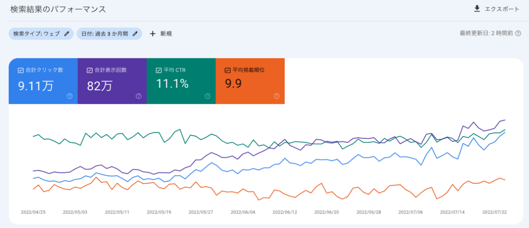This screenshot has width=529, height=228.
Task: Open the 日付: 過去 3 か月間 chip
Action: 110,34
